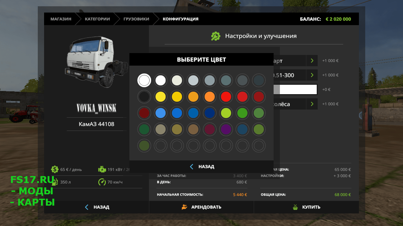Click the Настройки и улучшения heading
Viewport: 403px width, 226px height.
261,36
